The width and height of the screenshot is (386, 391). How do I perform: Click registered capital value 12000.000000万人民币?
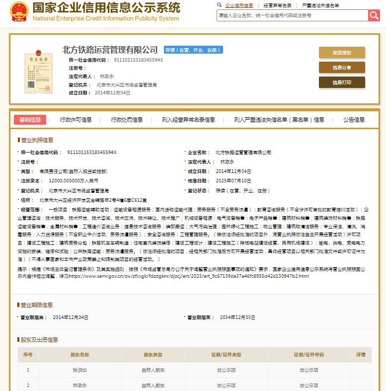pos(74,181)
